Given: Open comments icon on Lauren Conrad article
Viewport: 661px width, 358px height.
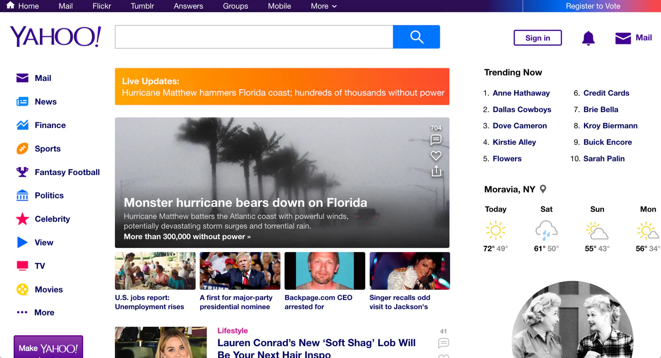Looking at the screenshot, I should 444,343.
